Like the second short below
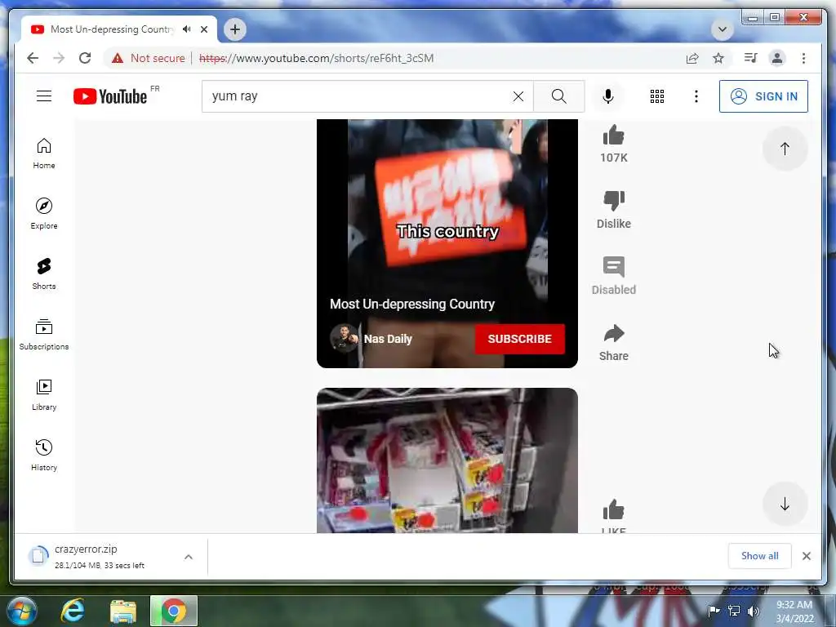 (614, 510)
